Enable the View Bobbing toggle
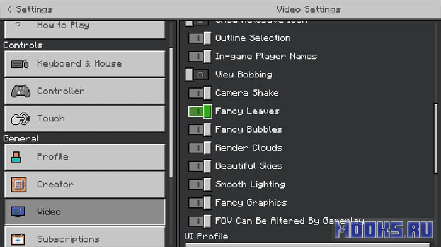The height and width of the screenshot is (247, 441). (x=197, y=75)
